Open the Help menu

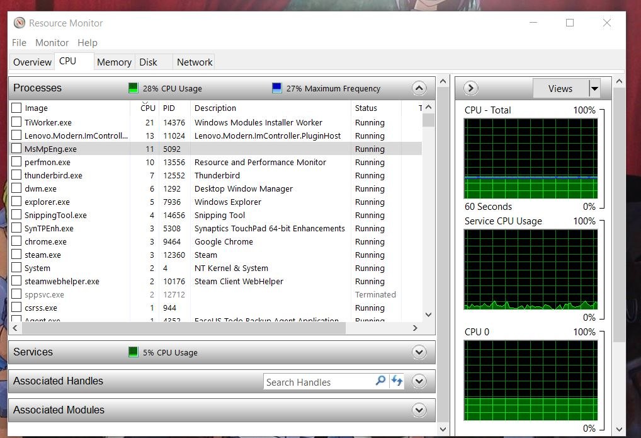(x=88, y=43)
